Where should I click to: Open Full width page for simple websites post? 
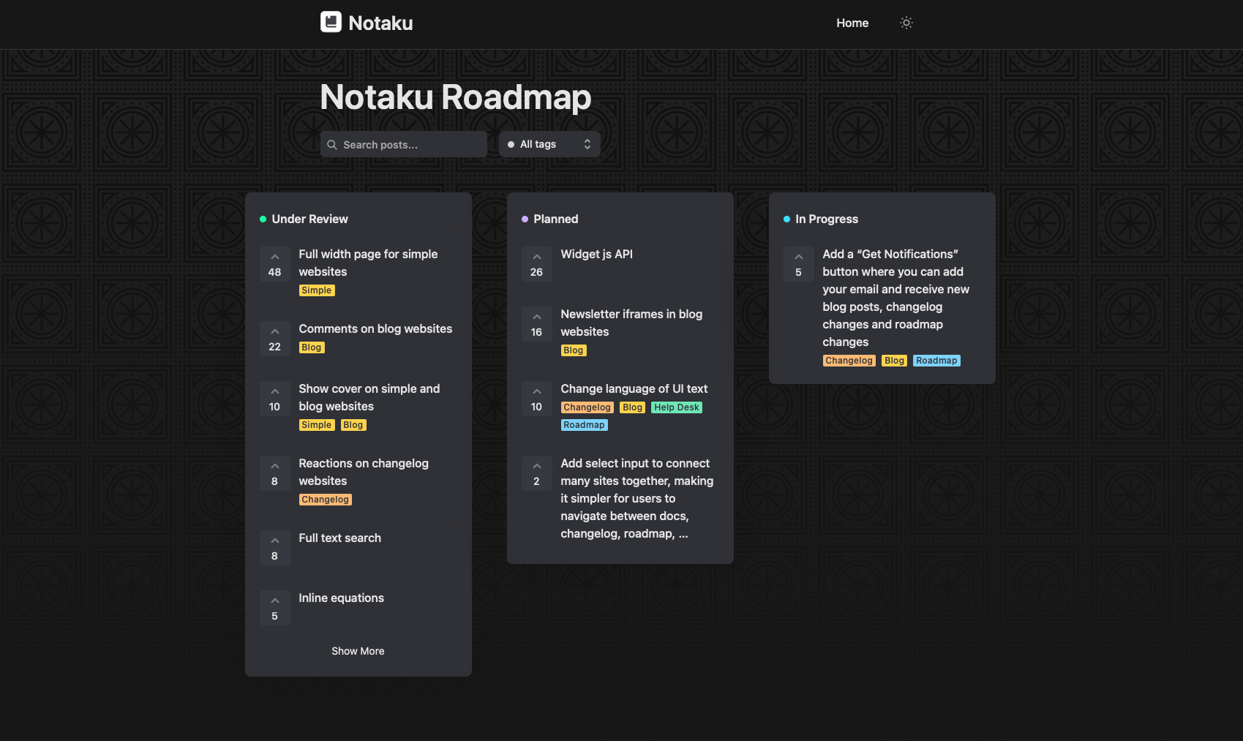pos(368,263)
